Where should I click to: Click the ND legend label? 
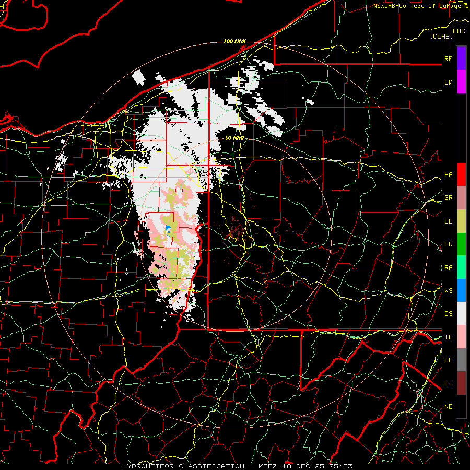(x=449, y=407)
